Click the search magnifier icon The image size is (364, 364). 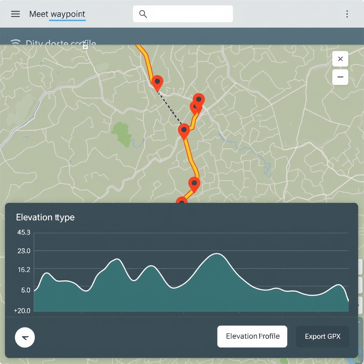click(143, 14)
